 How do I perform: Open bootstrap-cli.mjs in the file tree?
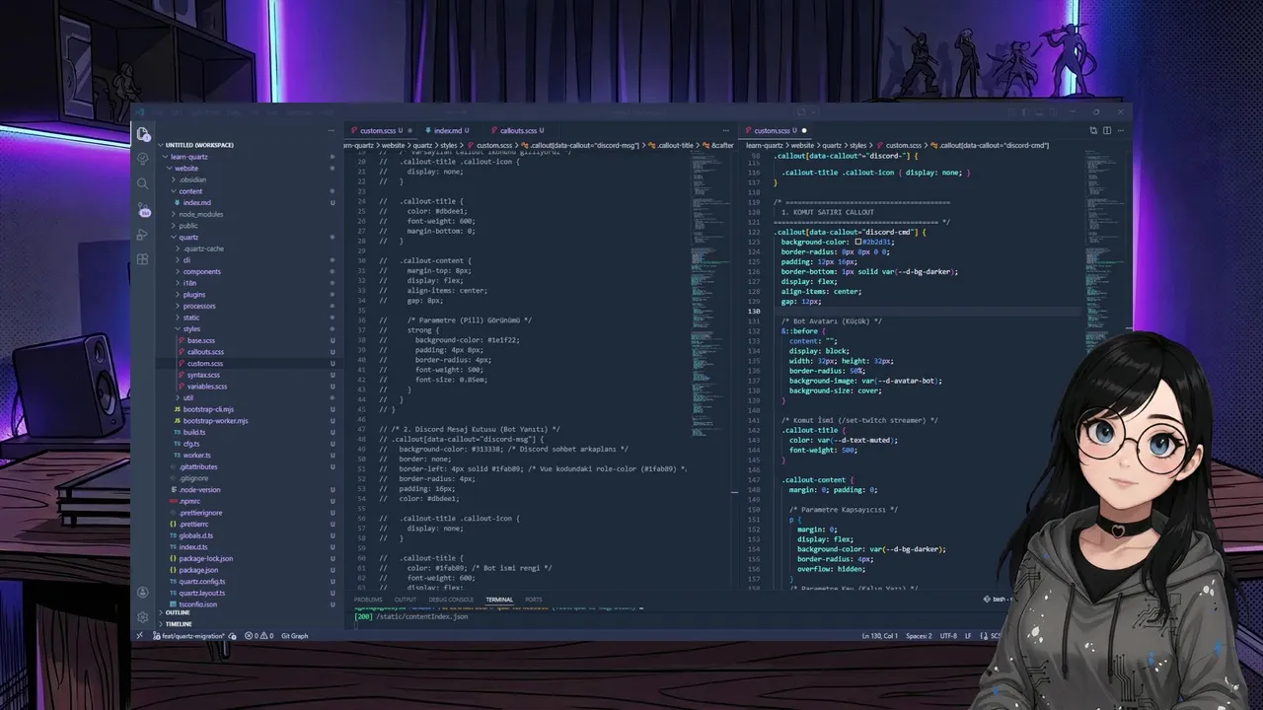pos(208,409)
